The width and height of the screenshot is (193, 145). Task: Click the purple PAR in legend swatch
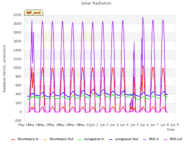click(x=145, y=140)
